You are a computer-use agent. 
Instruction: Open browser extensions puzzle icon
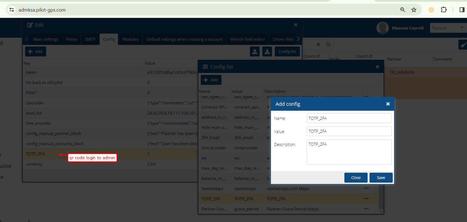click(x=444, y=10)
